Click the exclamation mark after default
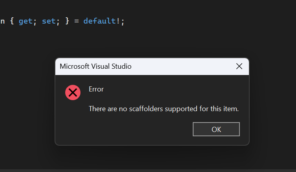The width and height of the screenshot is (296, 172). [118, 21]
